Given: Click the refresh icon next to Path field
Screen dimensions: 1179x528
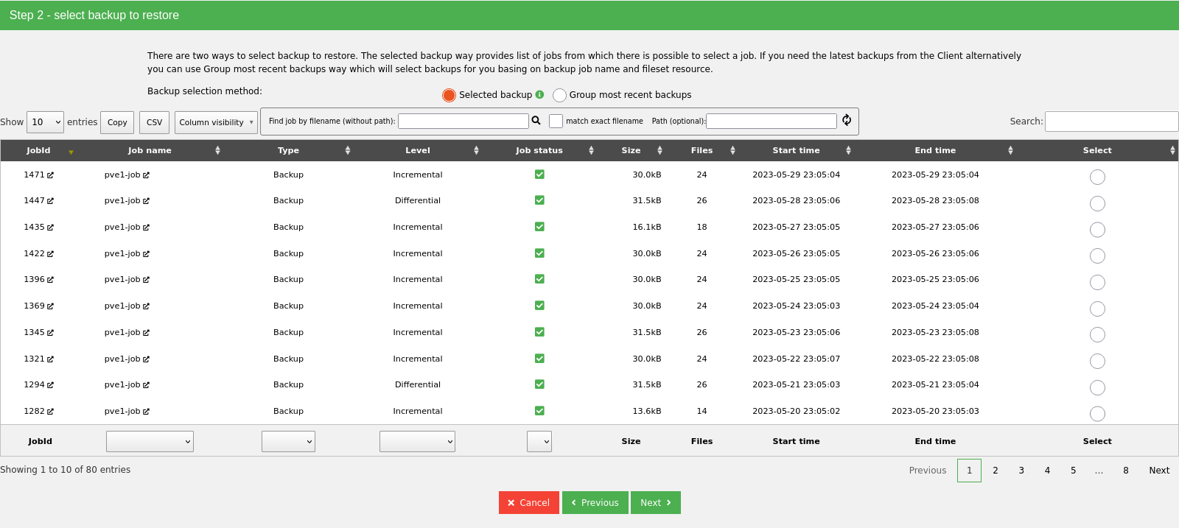Looking at the screenshot, I should [847, 120].
